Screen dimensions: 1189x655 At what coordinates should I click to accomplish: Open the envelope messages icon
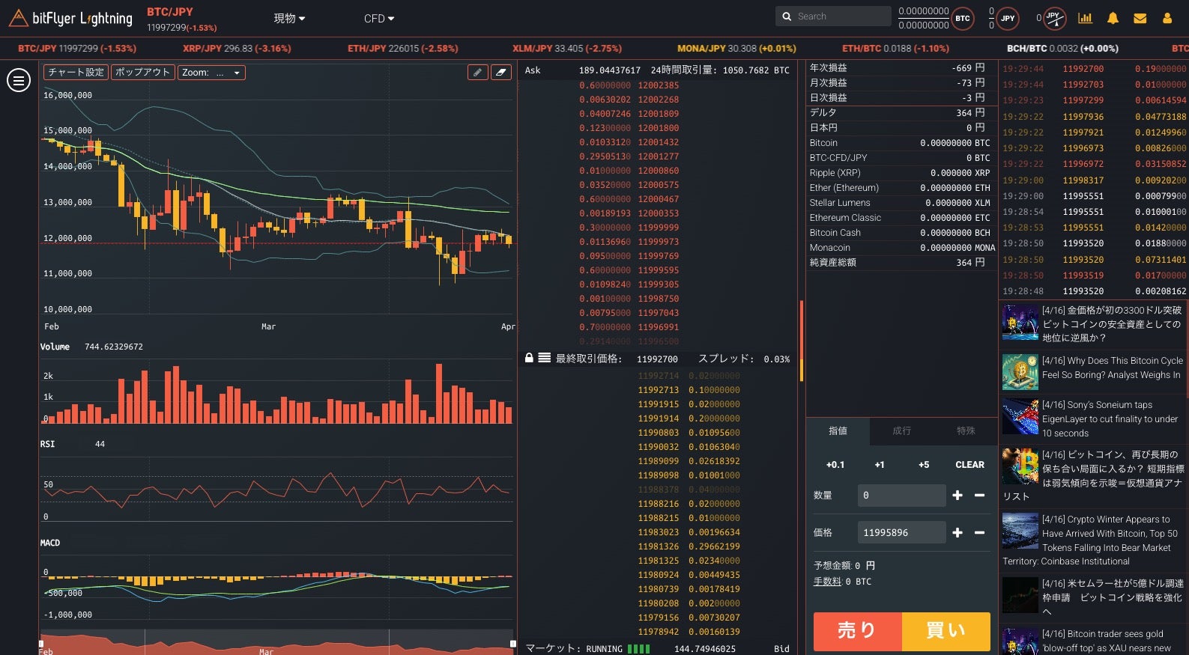pos(1140,18)
